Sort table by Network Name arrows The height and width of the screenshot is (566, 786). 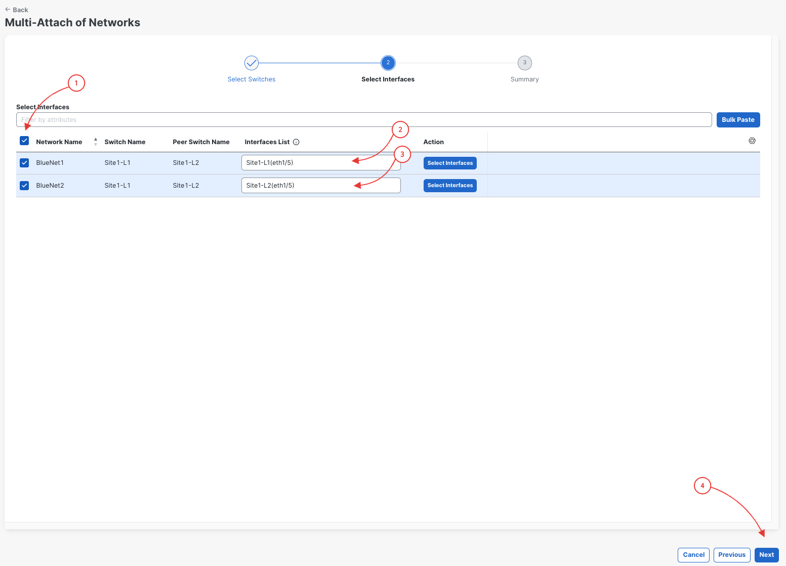pos(96,142)
